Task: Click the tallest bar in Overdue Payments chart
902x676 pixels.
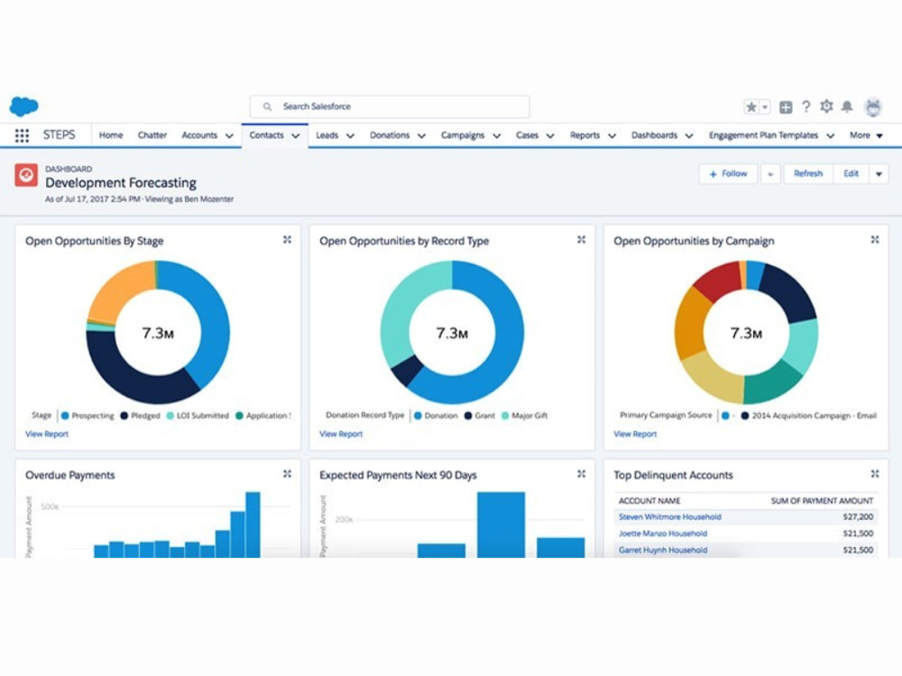Action: point(253,525)
